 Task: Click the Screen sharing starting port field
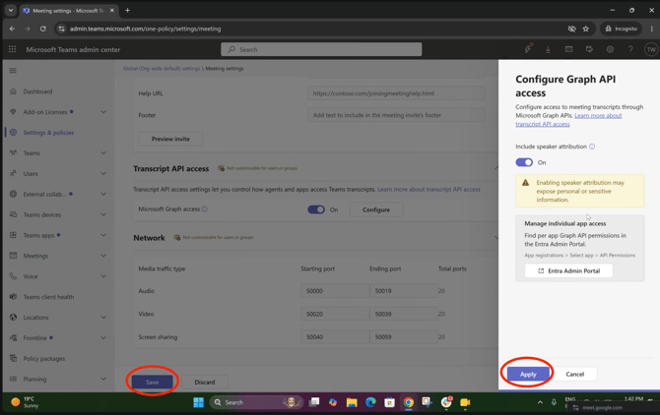tap(335, 337)
